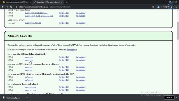Expand options arrow for Tricknology1.pem download
Image resolution: width=179 pixels, height=101 pixels.
click(x=27, y=98)
